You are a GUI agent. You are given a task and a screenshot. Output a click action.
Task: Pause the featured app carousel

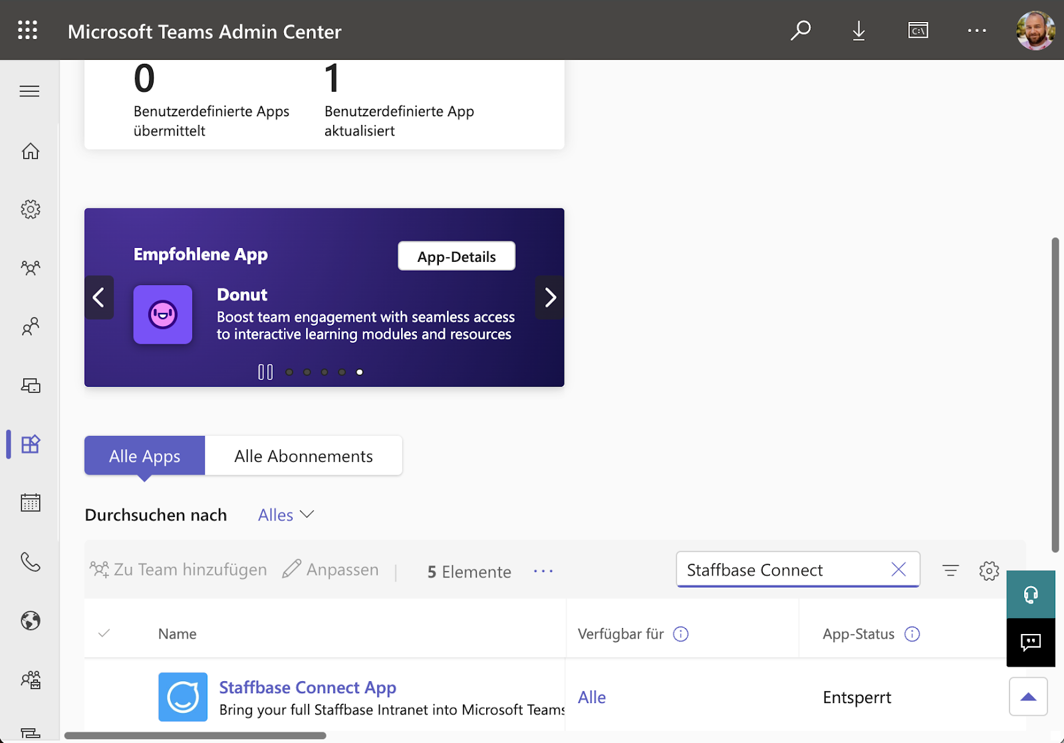pos(265,372)
